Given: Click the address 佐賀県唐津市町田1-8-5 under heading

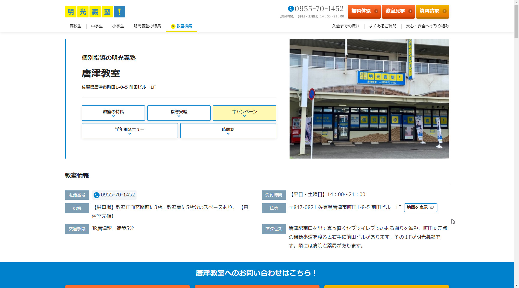Looking at the screenshot, I should [119, 87].
